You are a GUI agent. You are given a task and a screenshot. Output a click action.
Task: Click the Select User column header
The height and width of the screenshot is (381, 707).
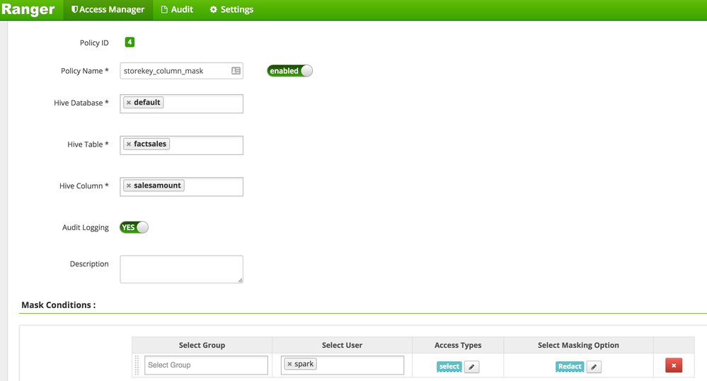(342, 346)
